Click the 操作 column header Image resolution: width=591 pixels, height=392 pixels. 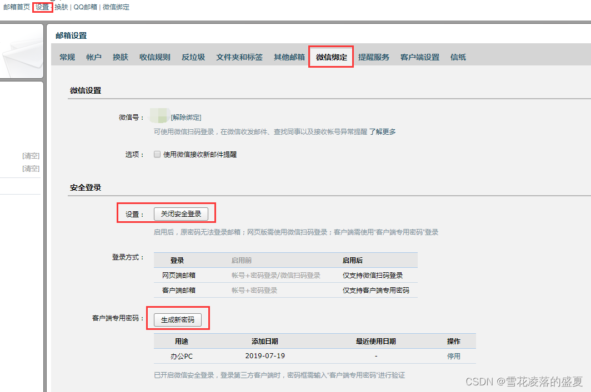(453, 341)
